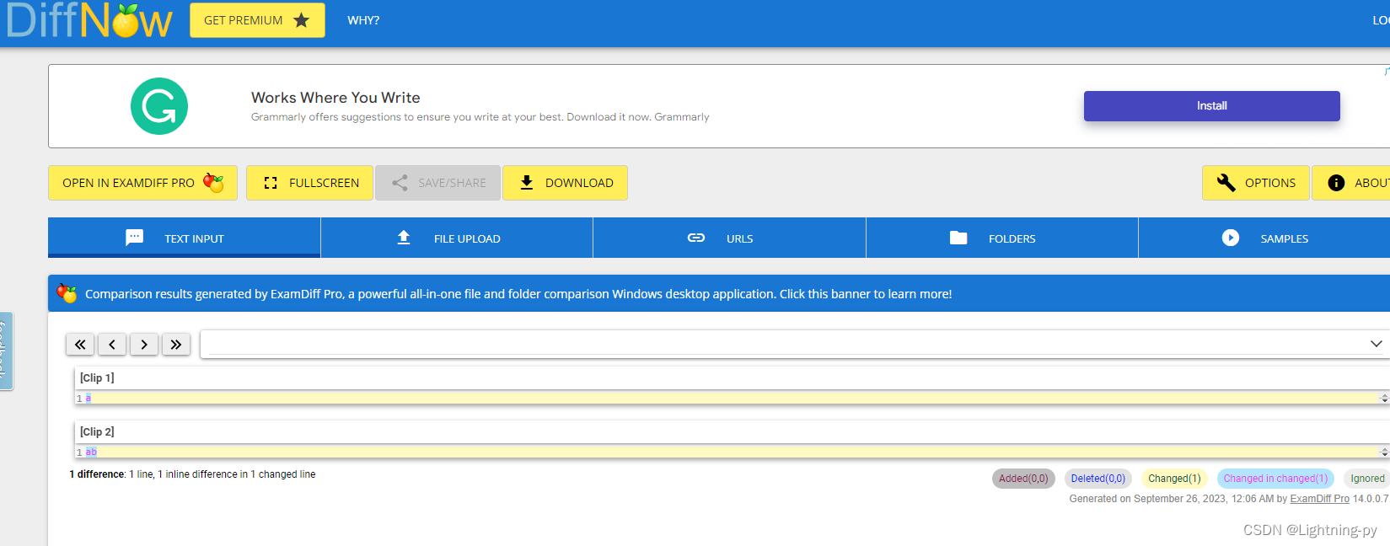Switch to the URLS tab
The height and width of the screenshot is (546, 1390).
(x=729, y=238)
